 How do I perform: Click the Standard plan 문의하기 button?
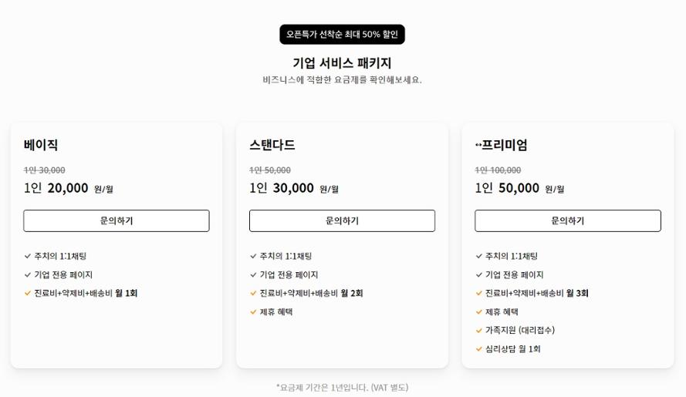pos(342,220)
